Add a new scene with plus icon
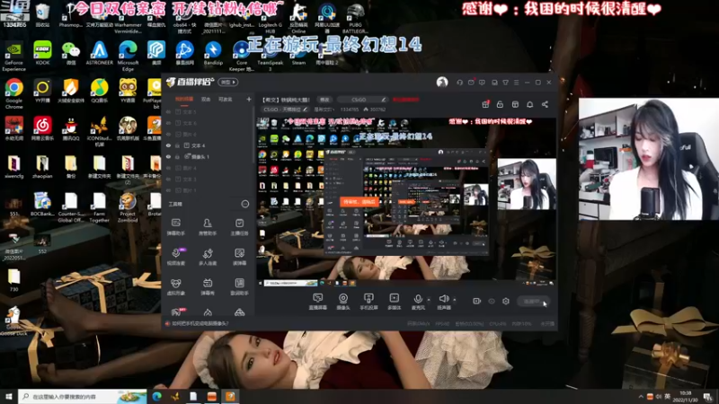The height and width of the screenshot is (404, 719). pyautogui.click(x=249, y=100)
